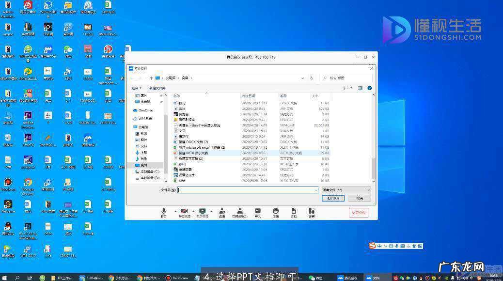503x281 pixels.
Task: Click the blue help icon in the dialog
Action: [x=370, y=88]
